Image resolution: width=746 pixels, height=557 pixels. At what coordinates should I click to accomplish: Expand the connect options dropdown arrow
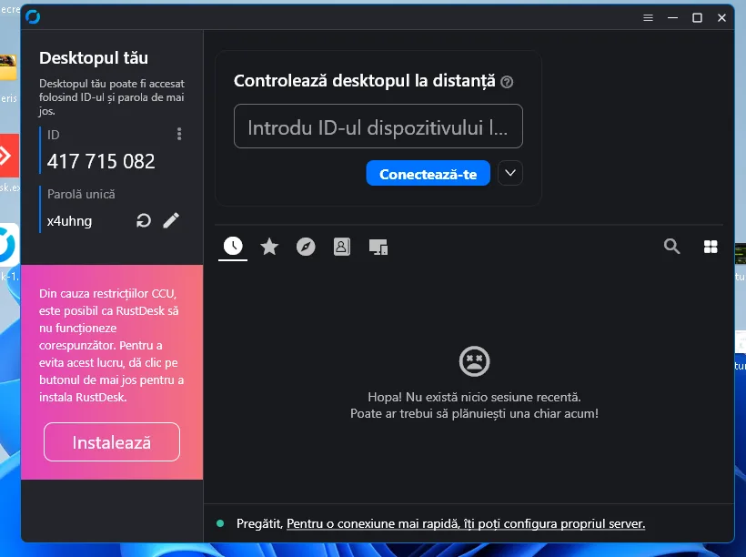pos(510,173)
